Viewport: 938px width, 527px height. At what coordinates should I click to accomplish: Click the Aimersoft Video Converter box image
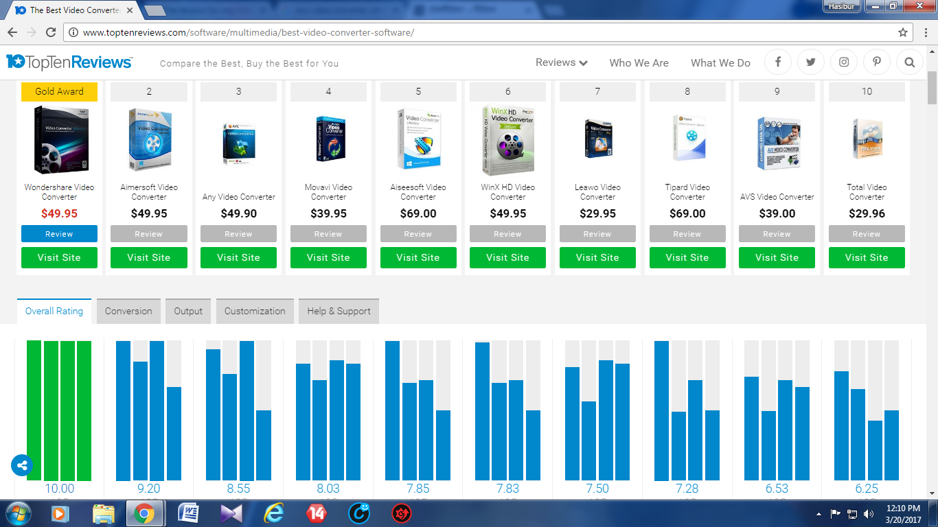point(149,139)
